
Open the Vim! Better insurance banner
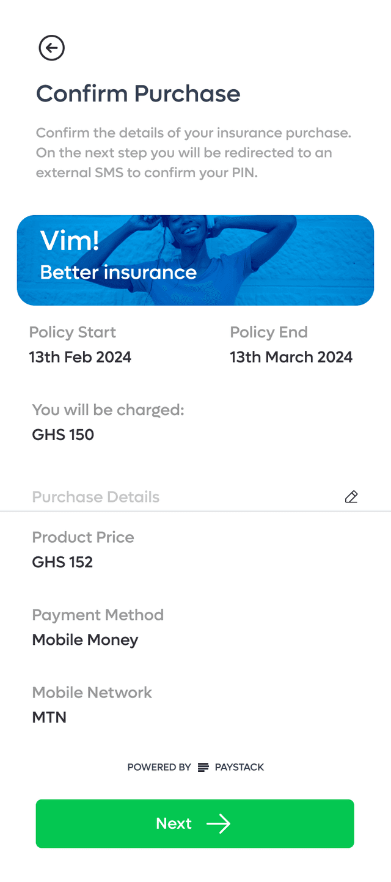pos(195,260)
